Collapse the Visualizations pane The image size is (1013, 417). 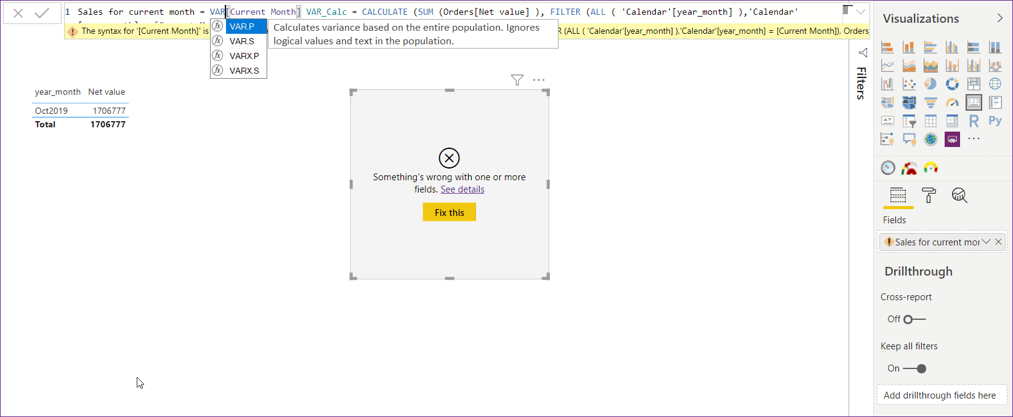pos(999,18)
